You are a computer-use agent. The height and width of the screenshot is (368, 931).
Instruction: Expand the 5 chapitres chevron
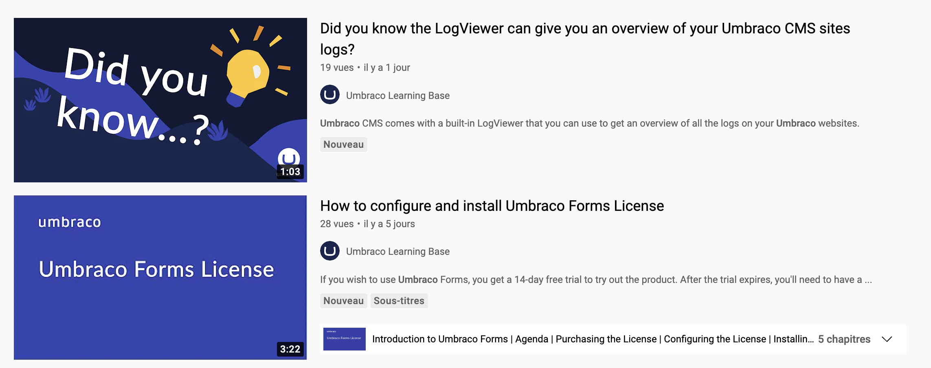point(887,339)
